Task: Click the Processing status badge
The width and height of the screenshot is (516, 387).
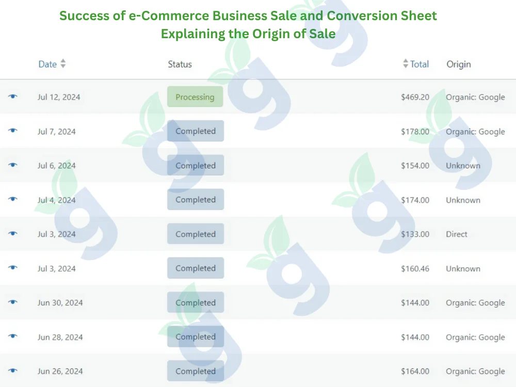Action: (x=195, y=96)
